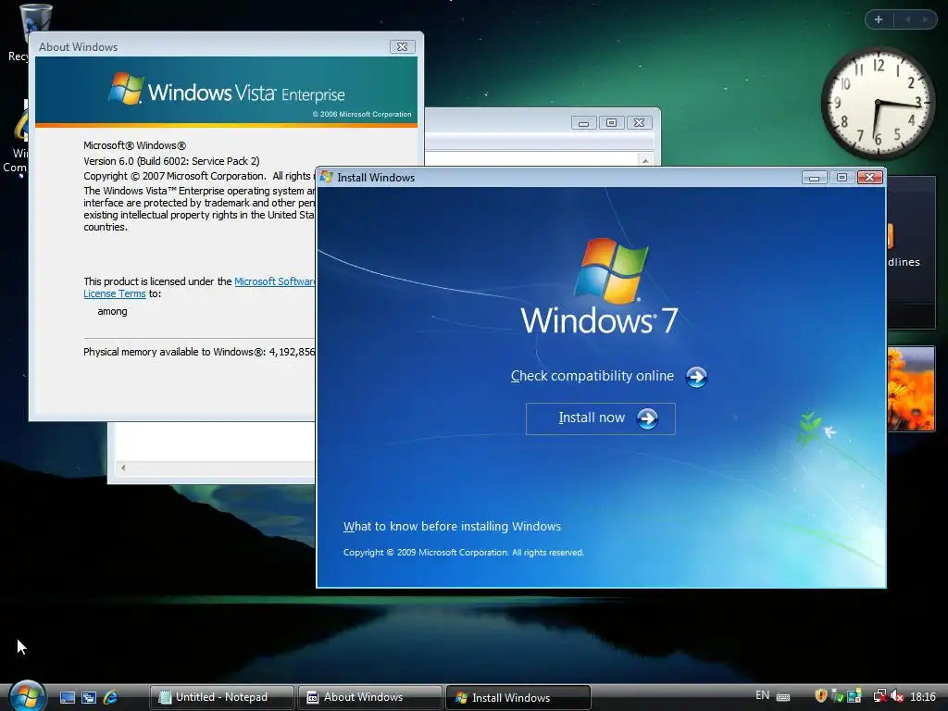Minimize the Notepad window behind

[x=583, y=123]
